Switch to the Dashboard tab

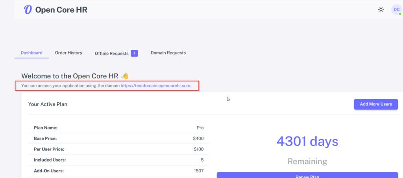pos(31,53)
